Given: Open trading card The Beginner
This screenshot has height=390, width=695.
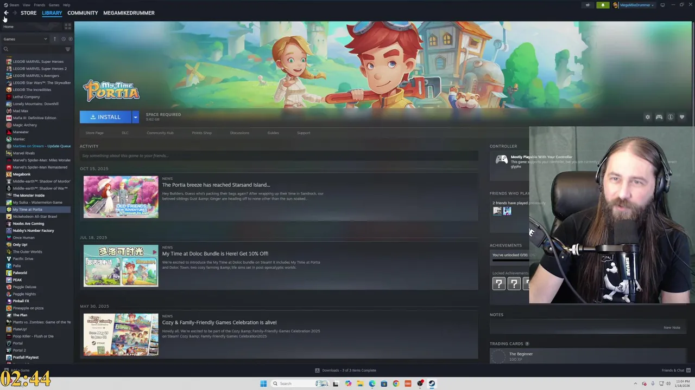Looking at the screenshot, I should (521, 354).
